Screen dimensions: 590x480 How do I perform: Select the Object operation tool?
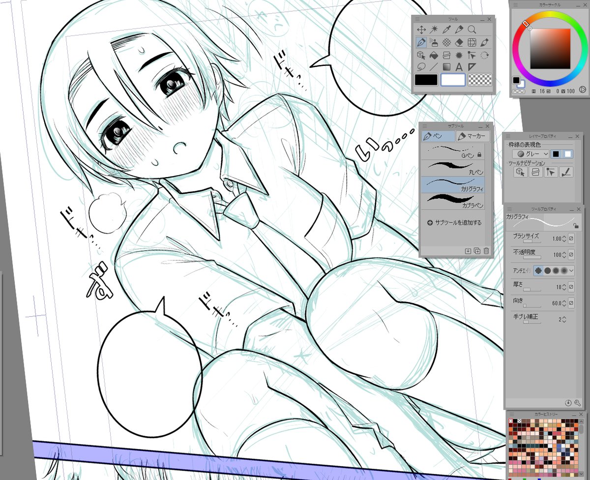coord(421,55)
